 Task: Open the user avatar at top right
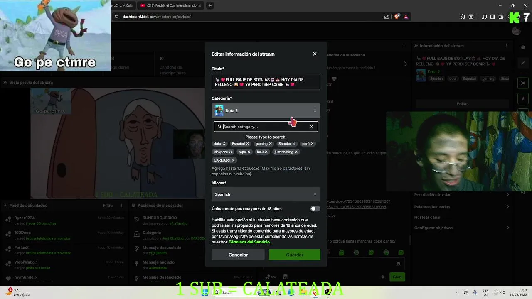click(516, 31)
